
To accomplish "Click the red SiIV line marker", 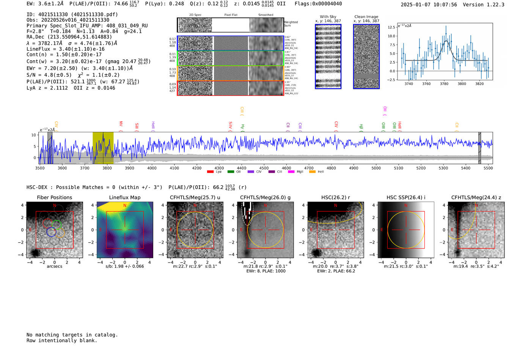I will (230, 127).
